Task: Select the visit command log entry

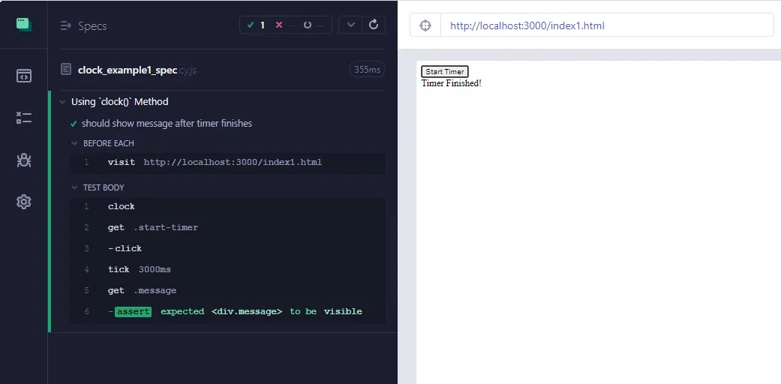Action: click(x=227, y=162)
